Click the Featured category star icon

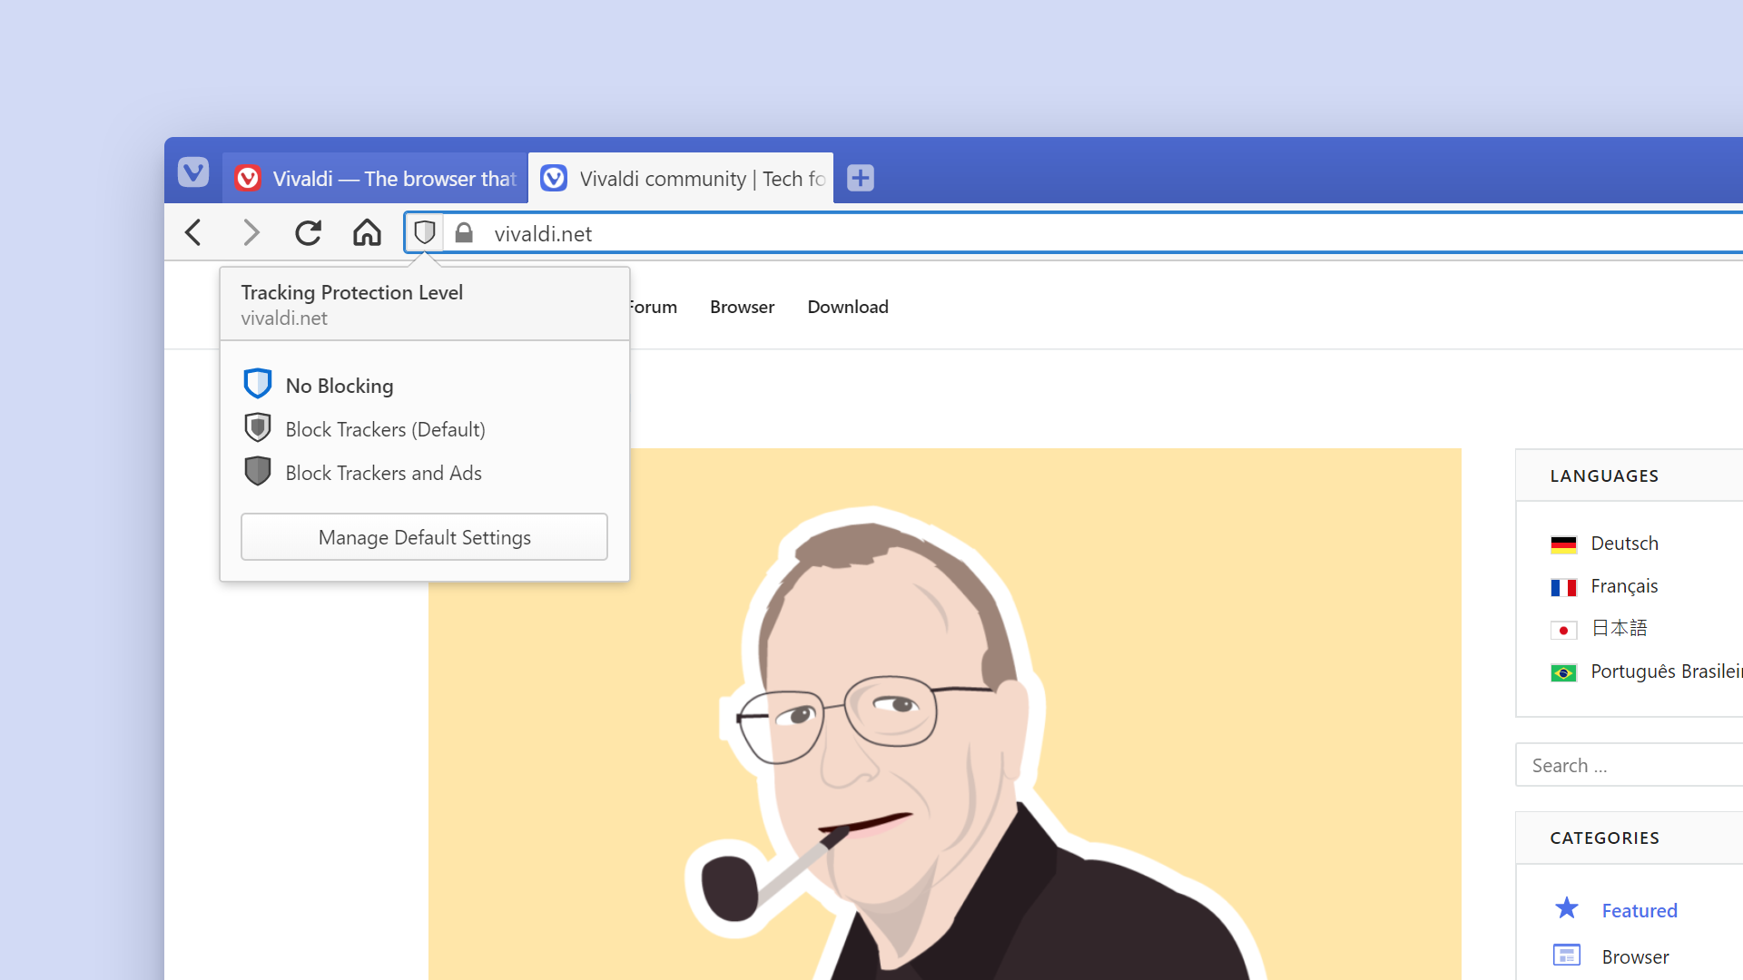1566,909
